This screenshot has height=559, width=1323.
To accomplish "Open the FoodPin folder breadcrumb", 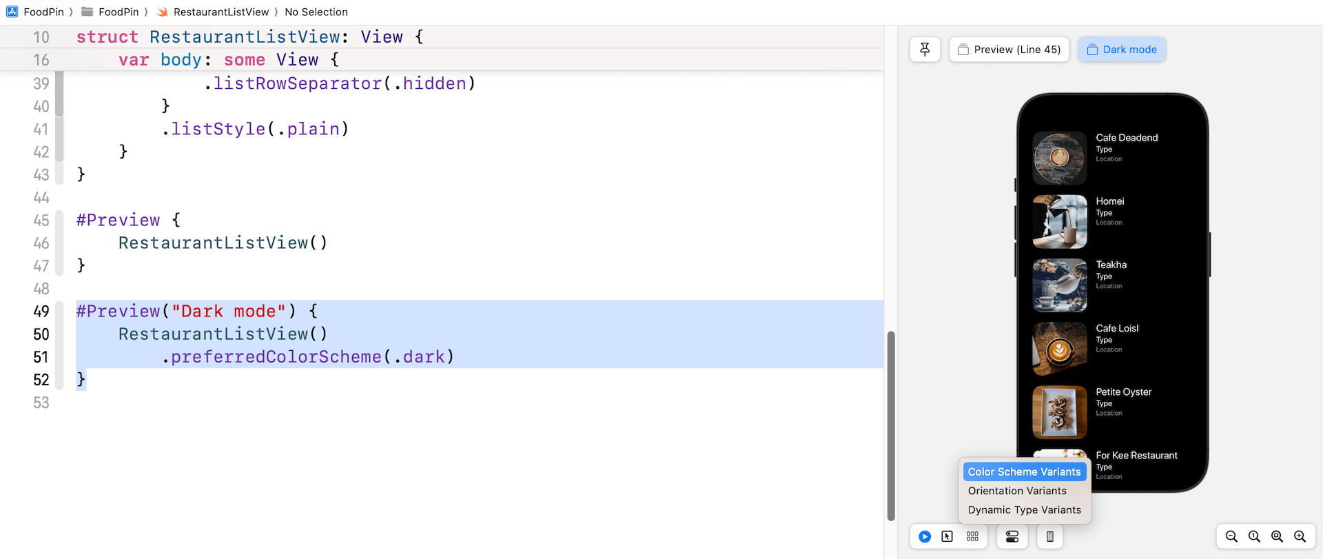I will point(118,12).
